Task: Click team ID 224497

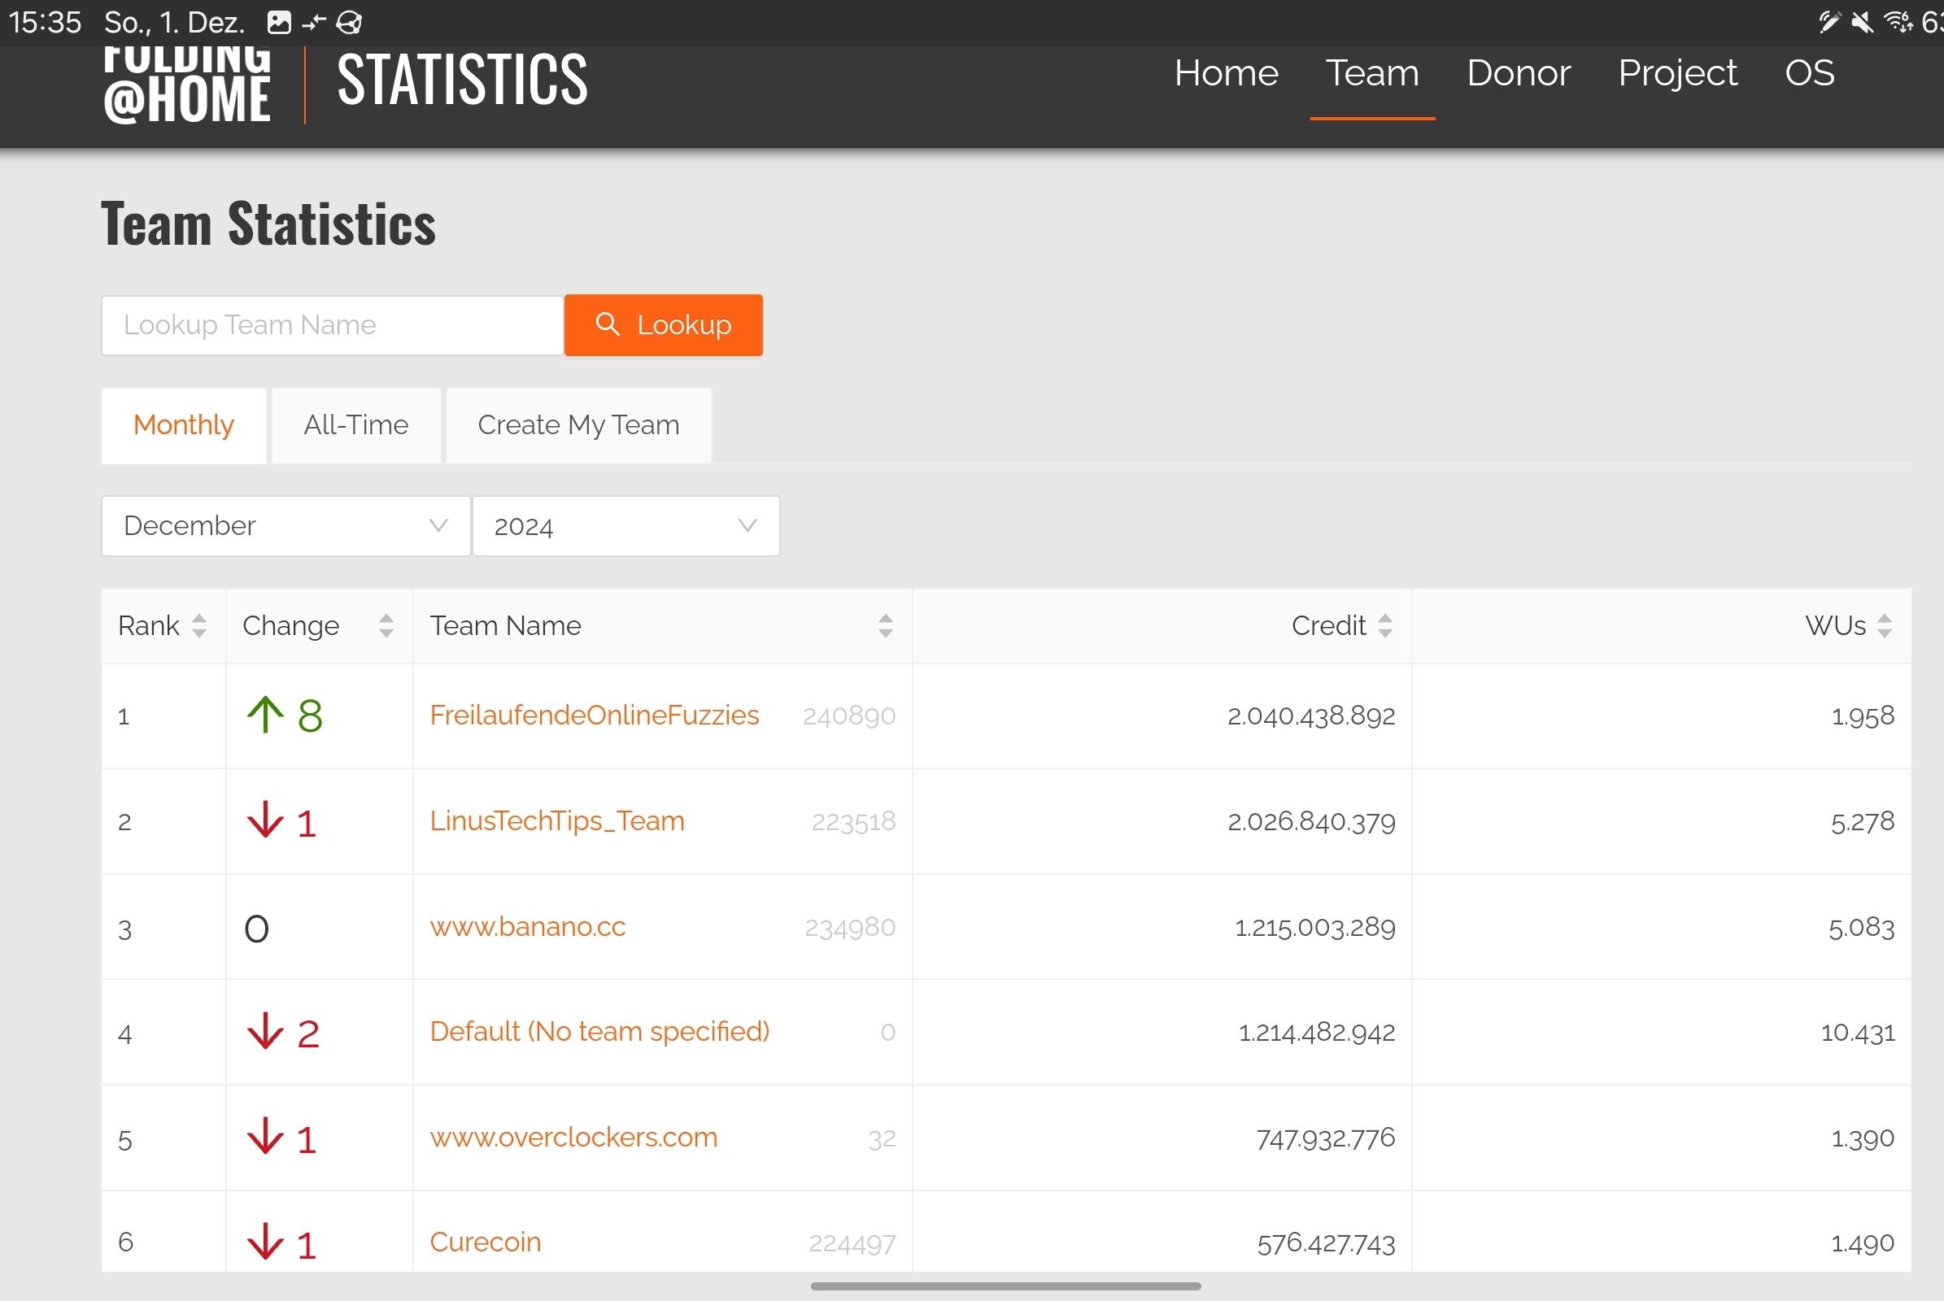Action: (852, 1244)
